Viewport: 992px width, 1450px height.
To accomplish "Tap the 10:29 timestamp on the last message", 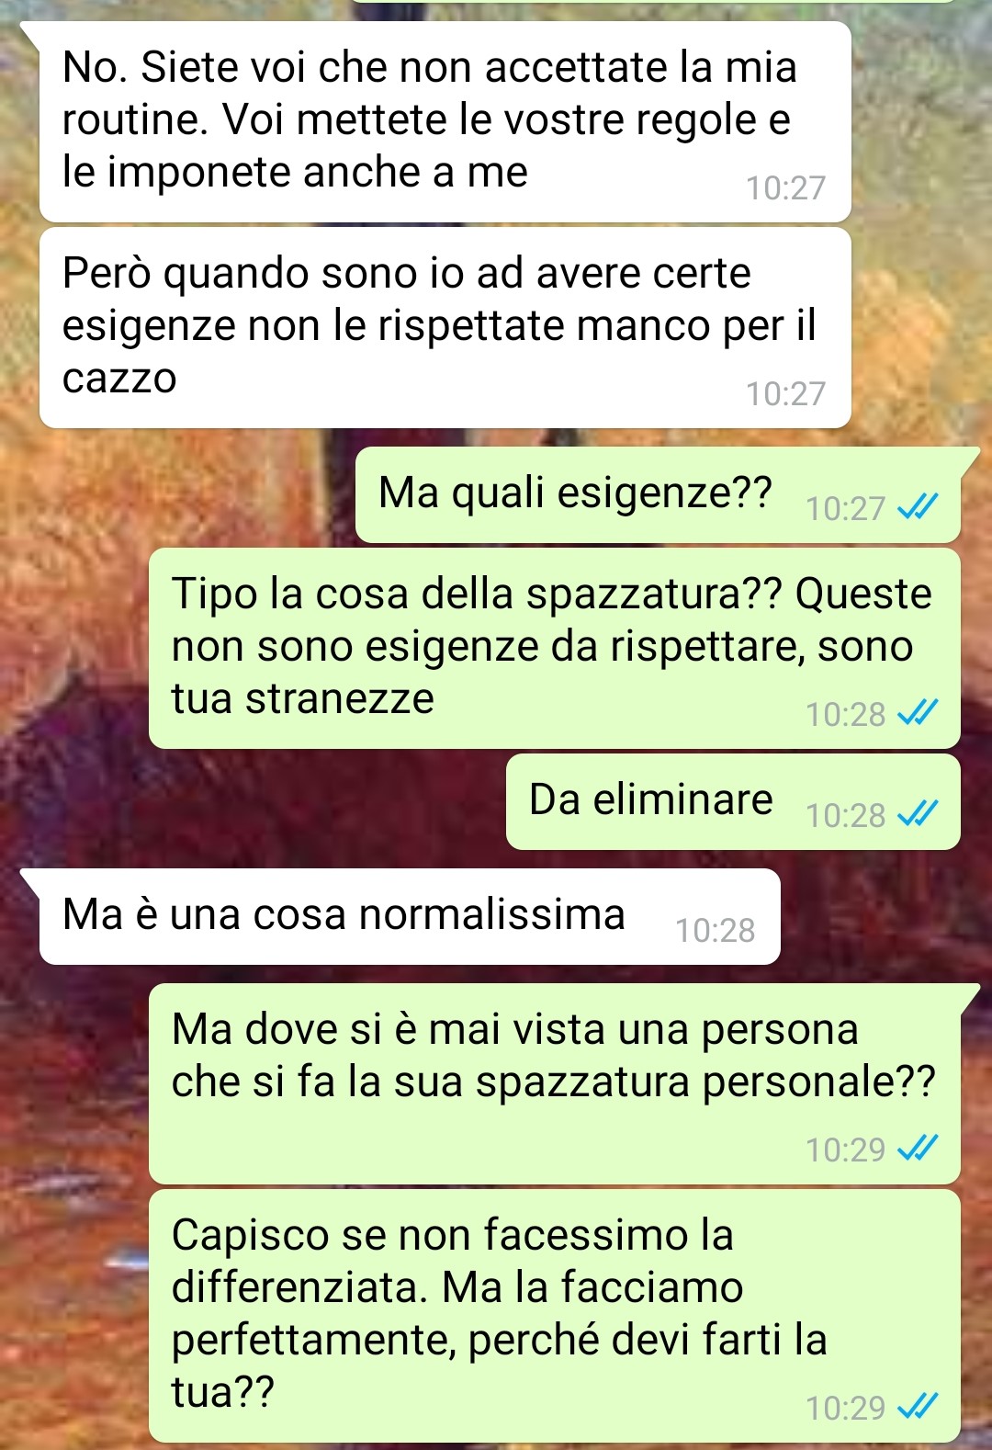I will coord(845,1408).
